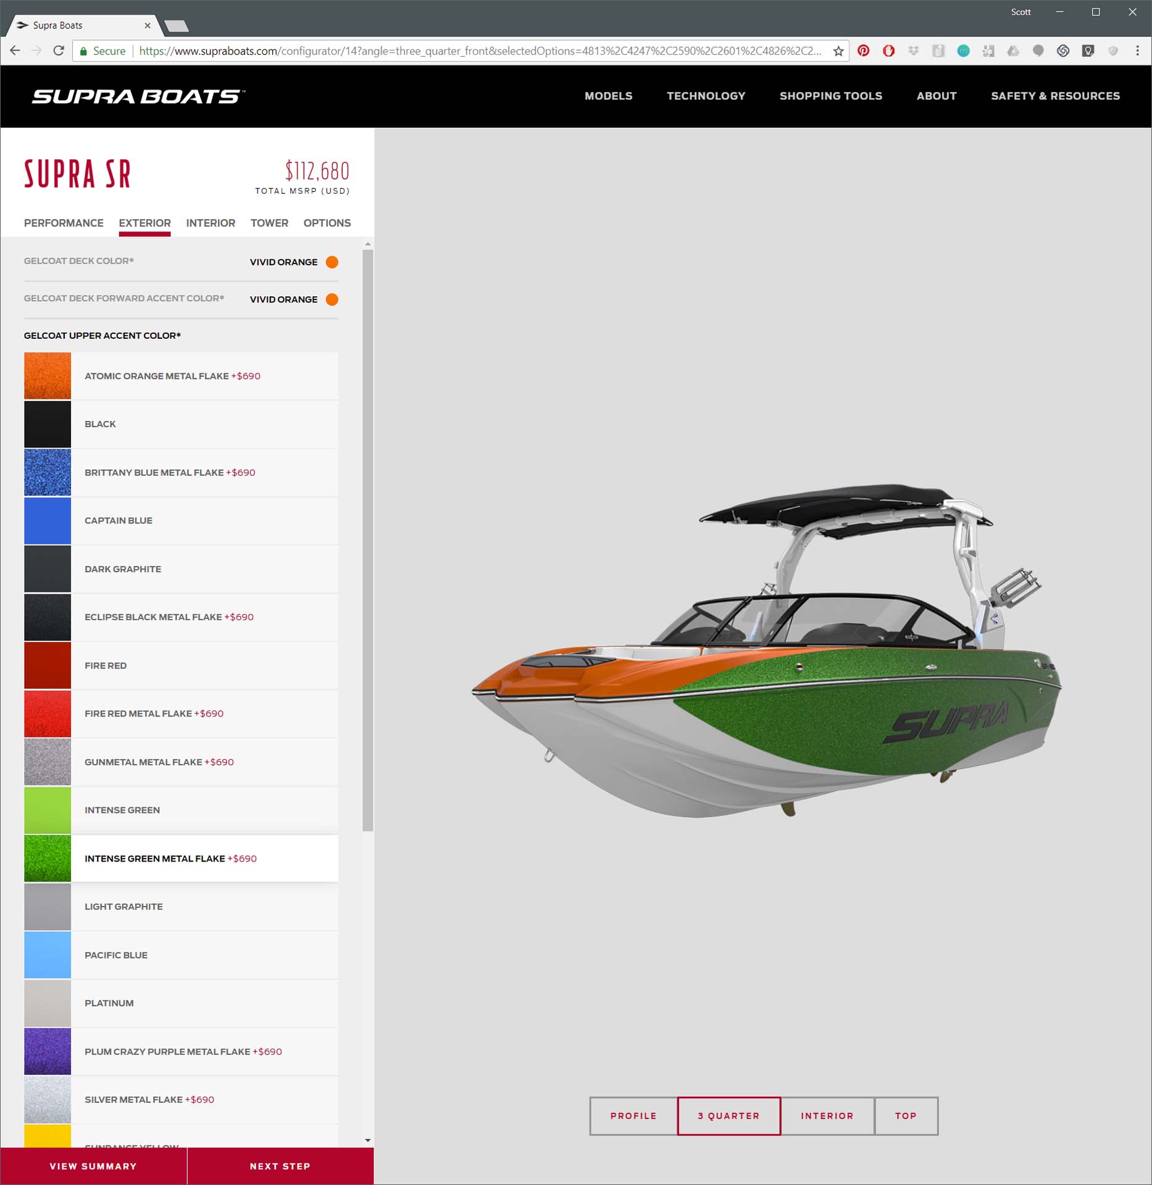This screenshot has height=1185, width=1152.
Task: Choose Captain Blue accent color
Action: (x=181, y=520)
